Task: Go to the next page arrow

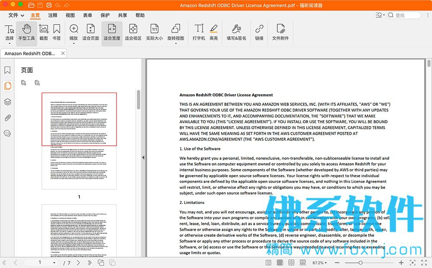Action: coord(79,263)
